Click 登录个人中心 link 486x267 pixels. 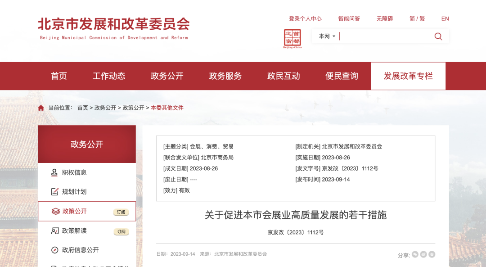pos(305,18)
